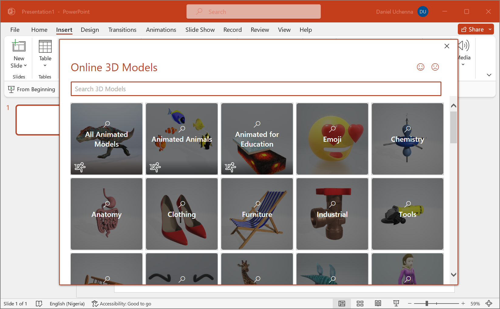Open the New Slide gallery icon
Image resolution: width=500 pixels, height=309 pixels.
[x=19, y=46]
